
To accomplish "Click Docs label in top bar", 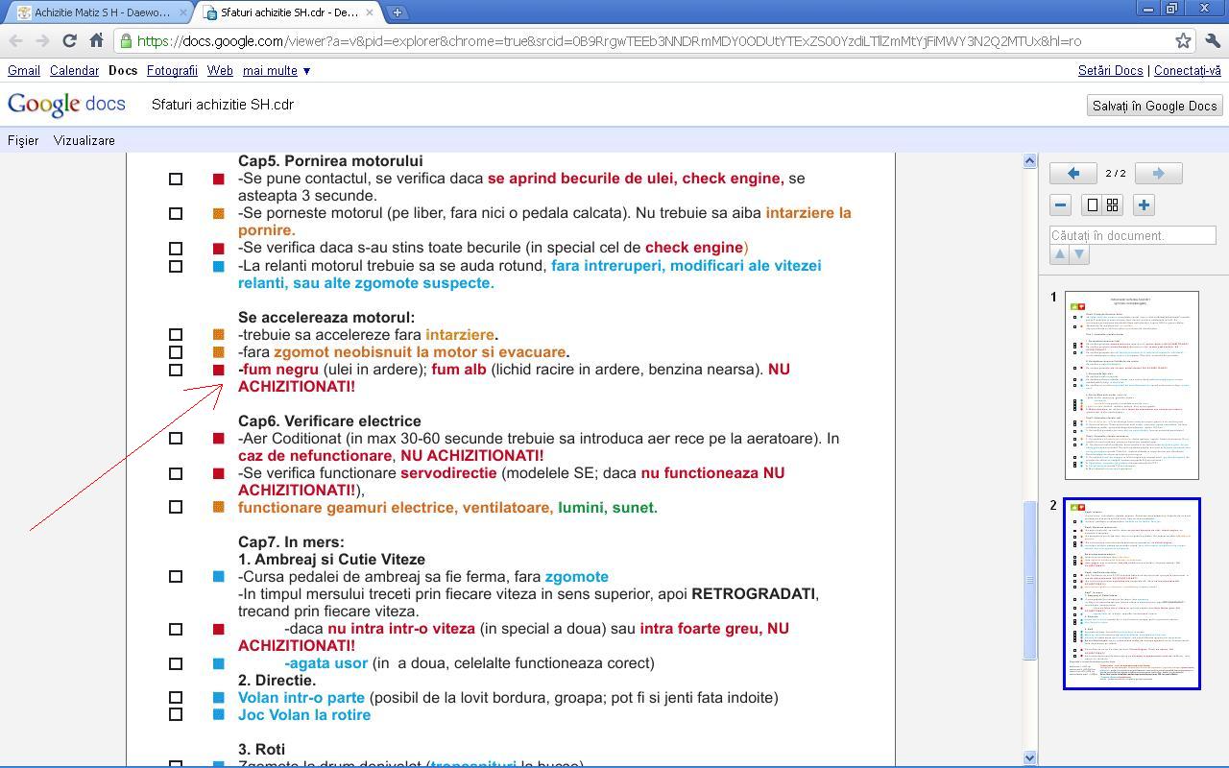I will (123, 71).
